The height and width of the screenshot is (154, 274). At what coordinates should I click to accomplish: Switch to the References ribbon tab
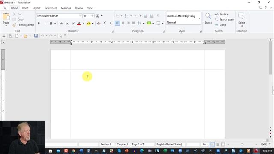(51, 8)
